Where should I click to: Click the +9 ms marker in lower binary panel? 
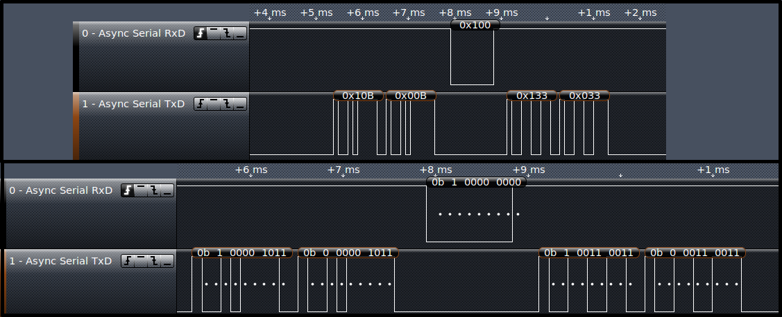pos(529,170)
